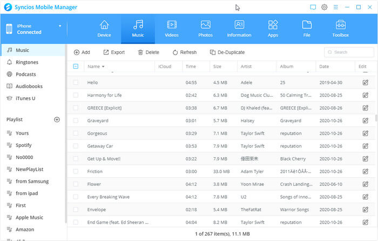This screenshot has height=241, width=378.
Task: Switch to the File tab
Action: coord(307,29)
